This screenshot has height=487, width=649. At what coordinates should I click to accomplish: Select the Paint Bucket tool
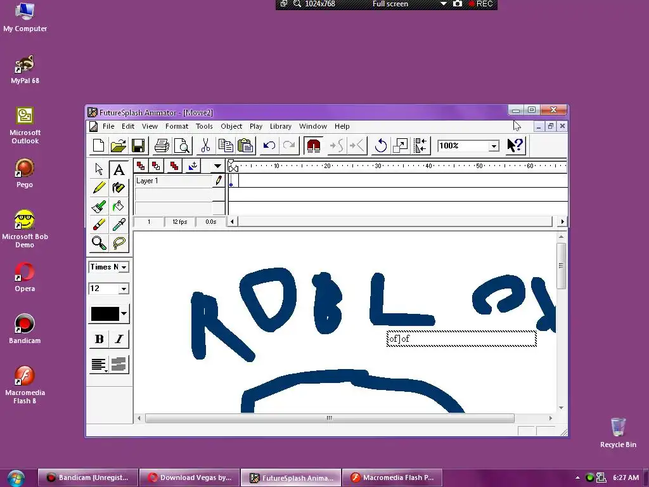tap(119, 206)
